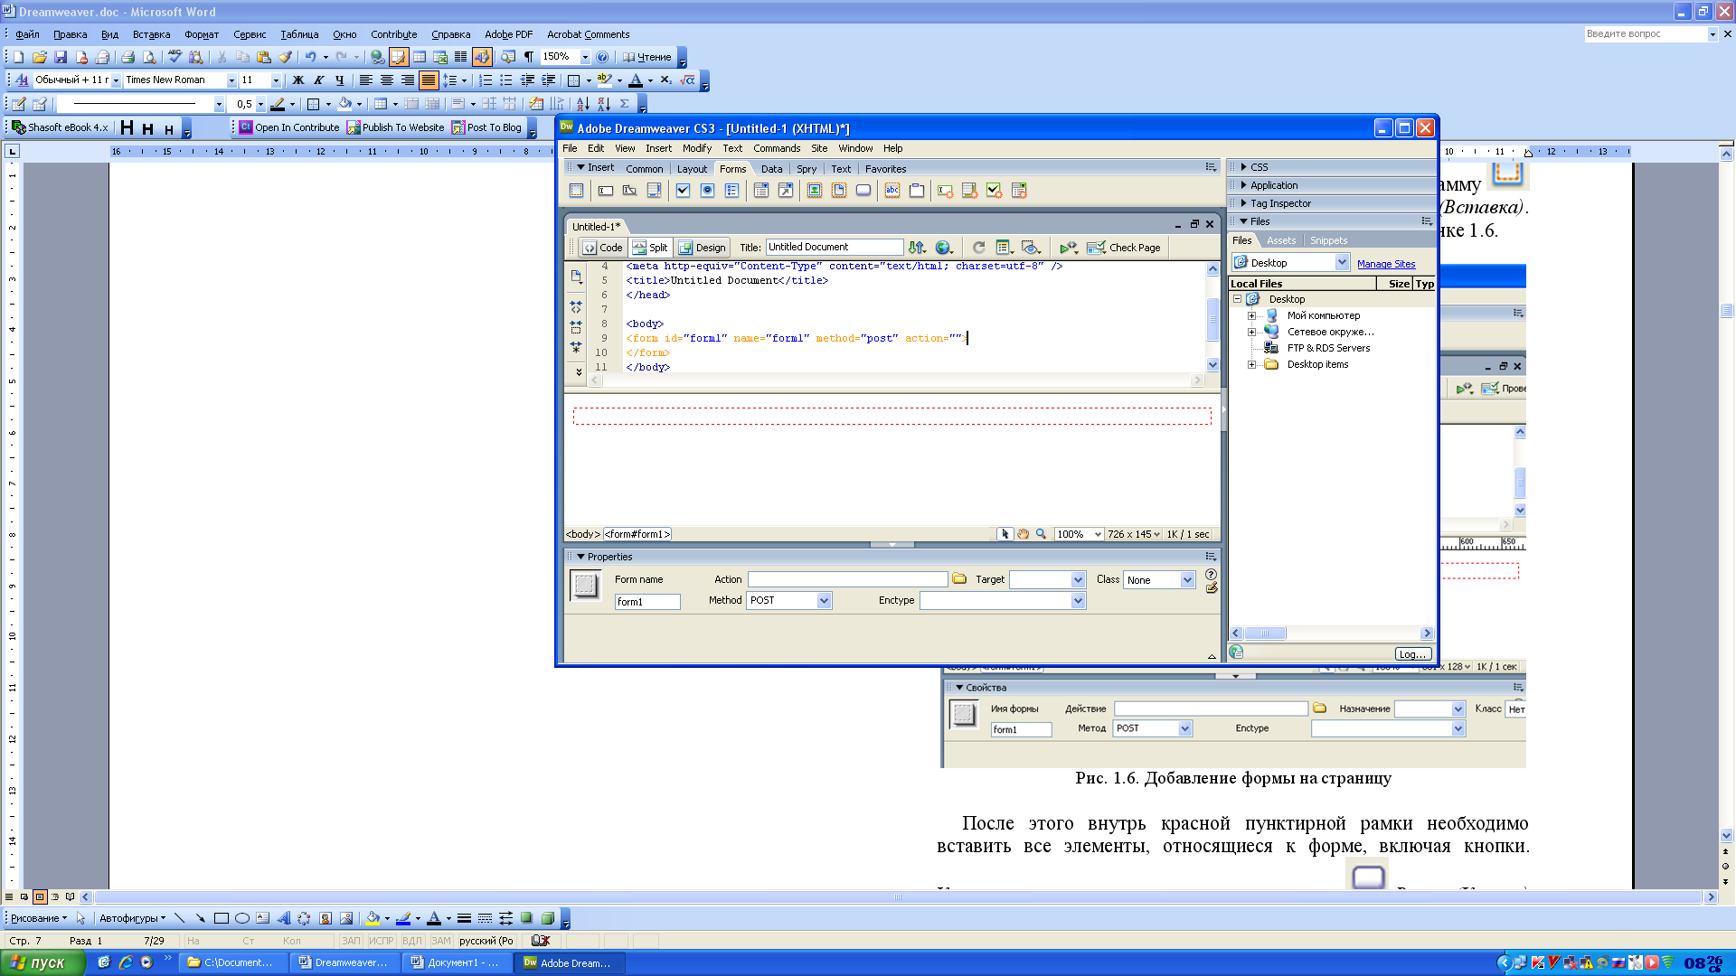This screenshot has width=1736, height=976.
Task: Open Dreamweaver Modify menu
Action: (x=697, y=148)
